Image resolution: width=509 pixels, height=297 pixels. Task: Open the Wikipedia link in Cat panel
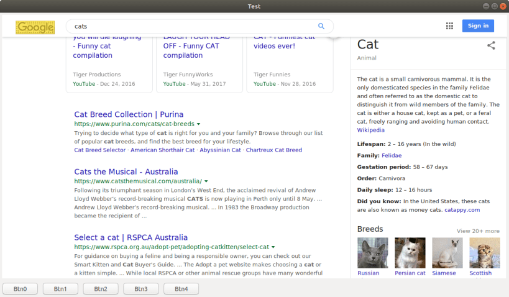click(x=370, y=130)
